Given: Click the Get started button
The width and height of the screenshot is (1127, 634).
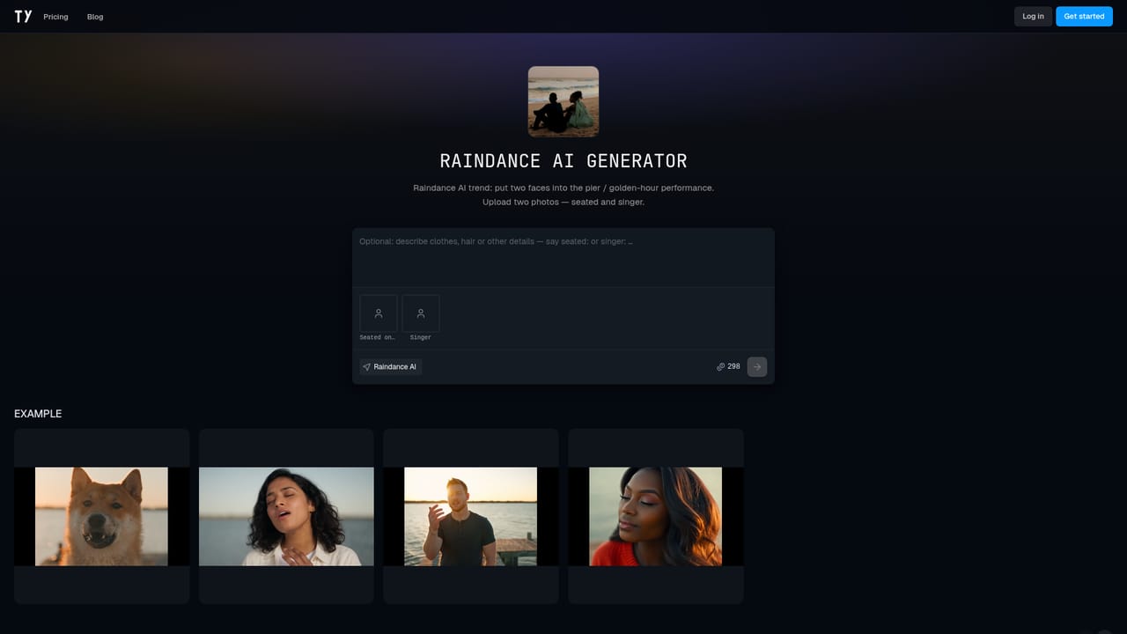Looking at the screenshot, I should click(1084, 16).
